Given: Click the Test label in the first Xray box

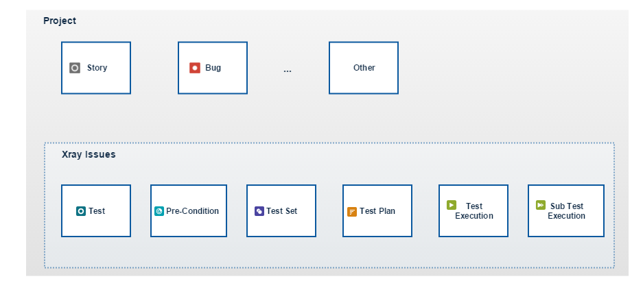Looking at the screenshot, I should (x=97, y=211).
